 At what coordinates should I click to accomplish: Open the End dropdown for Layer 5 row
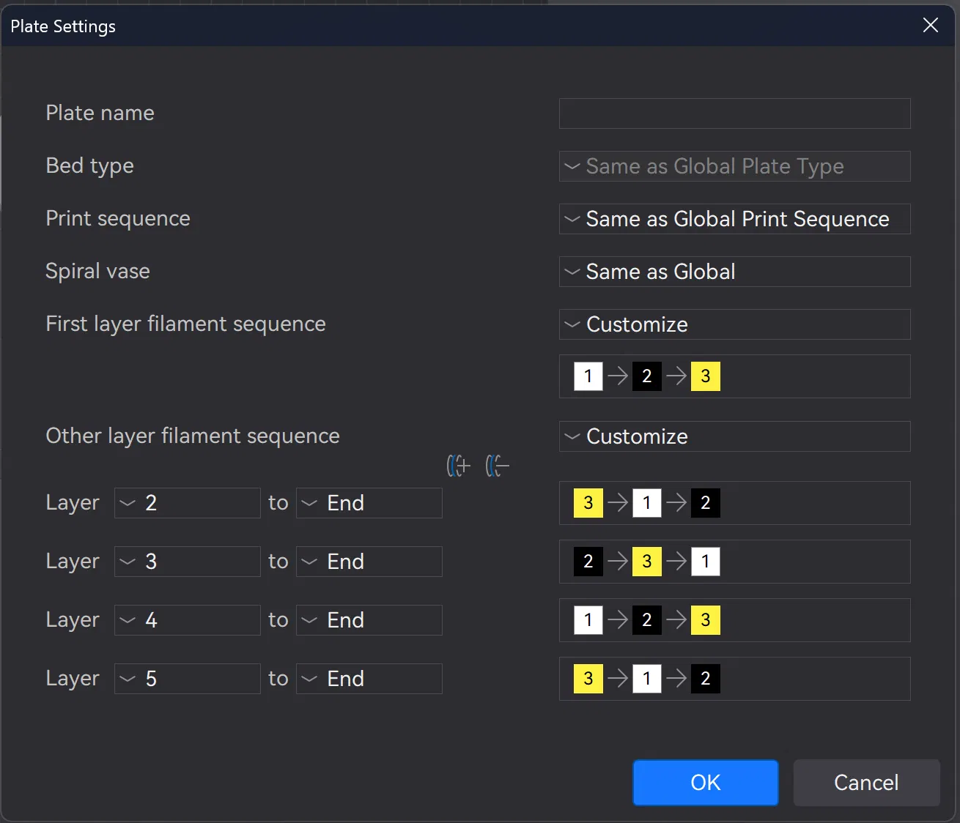(x=369, y=679)
